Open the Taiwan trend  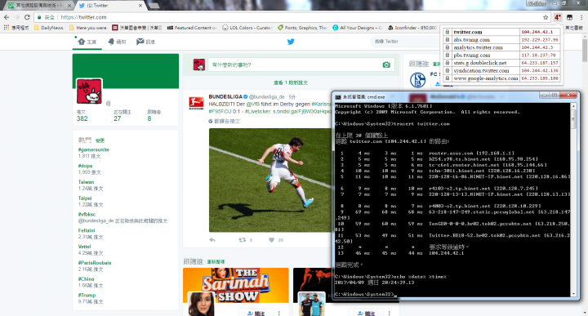(86, 182)
